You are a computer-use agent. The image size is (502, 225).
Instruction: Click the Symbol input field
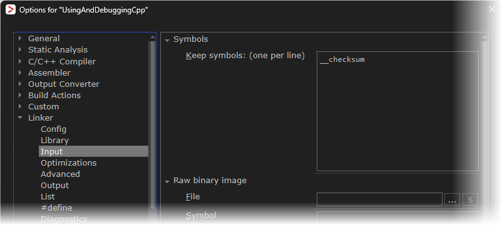tap(397, 217)
